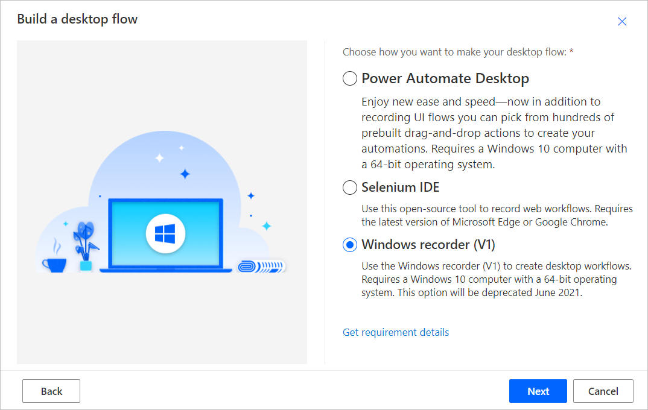Click the Windows laptop illustration
This screenshot has height=410, width=648.
[x=166, y=235]
